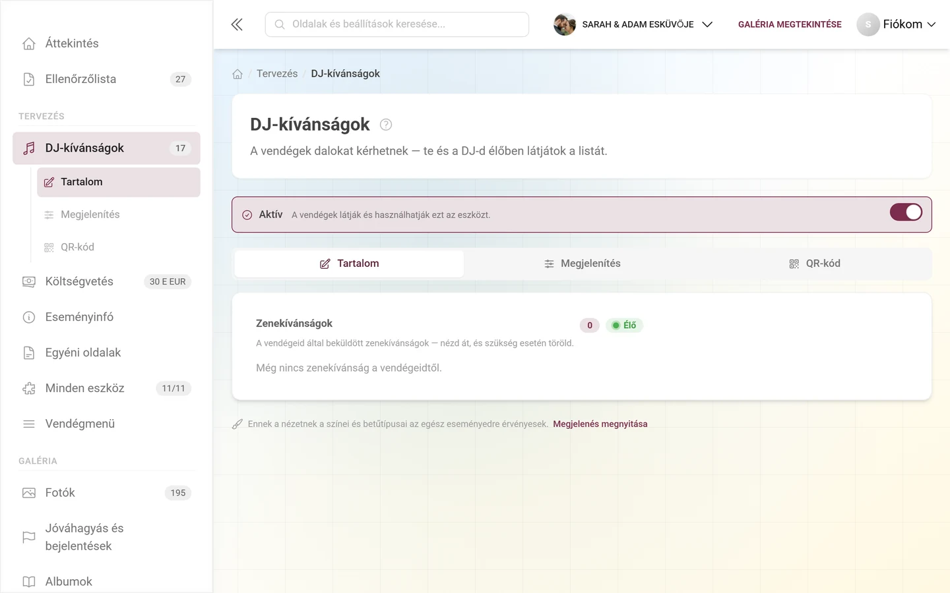
Task: Click the Ellenőrzőlista checklist icon
Action: click(x=29, y=79)
